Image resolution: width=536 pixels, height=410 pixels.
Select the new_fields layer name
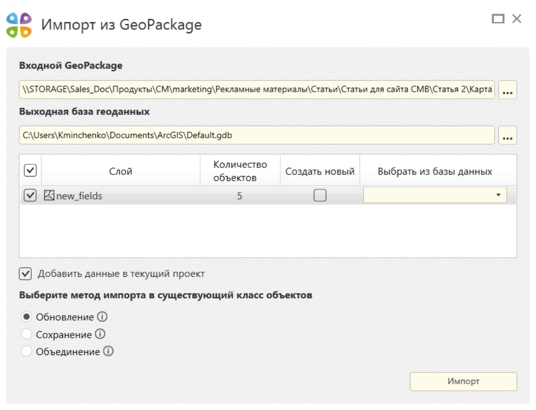79,196
